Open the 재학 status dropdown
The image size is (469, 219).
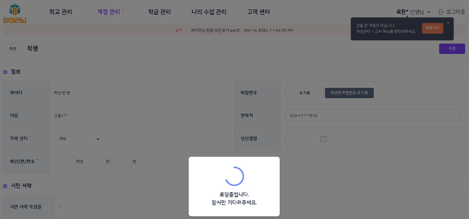[78, 139]
